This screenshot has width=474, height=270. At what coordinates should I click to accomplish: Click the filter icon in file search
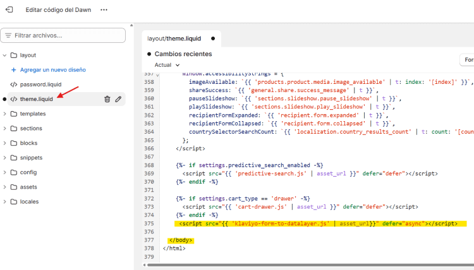pyautogui.click(x=8, y=35)
